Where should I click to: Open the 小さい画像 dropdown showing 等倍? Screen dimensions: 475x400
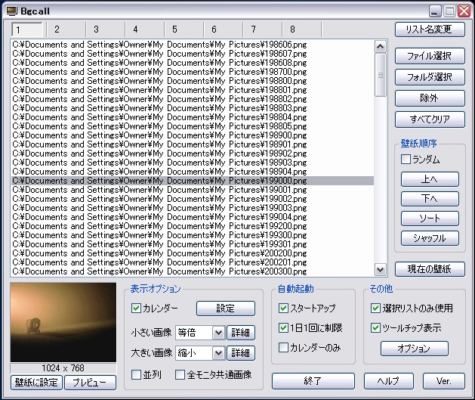tap(200, 333)
